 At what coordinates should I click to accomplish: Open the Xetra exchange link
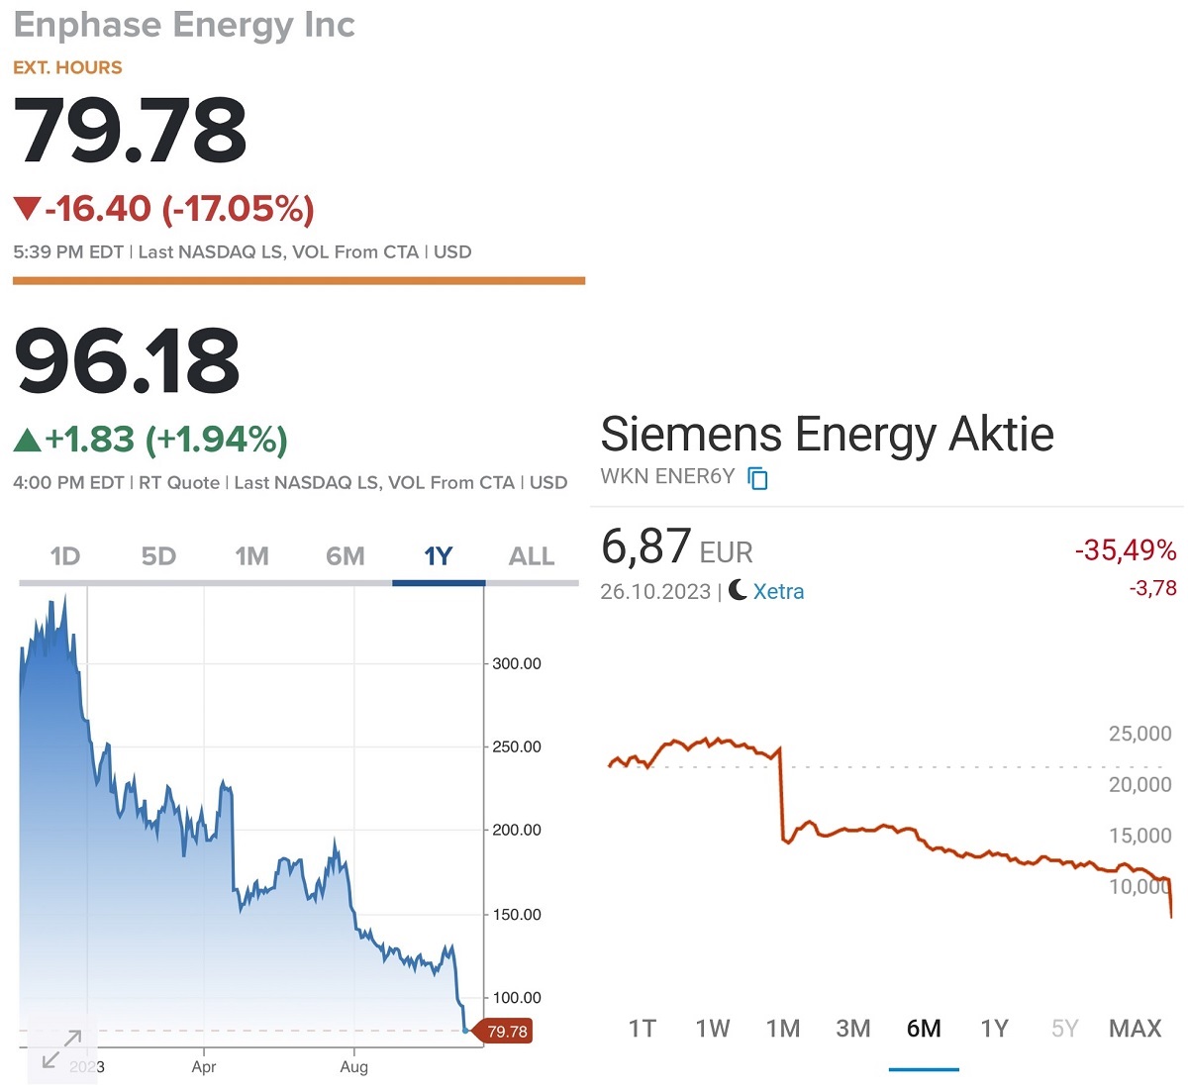tap(778, 591)
